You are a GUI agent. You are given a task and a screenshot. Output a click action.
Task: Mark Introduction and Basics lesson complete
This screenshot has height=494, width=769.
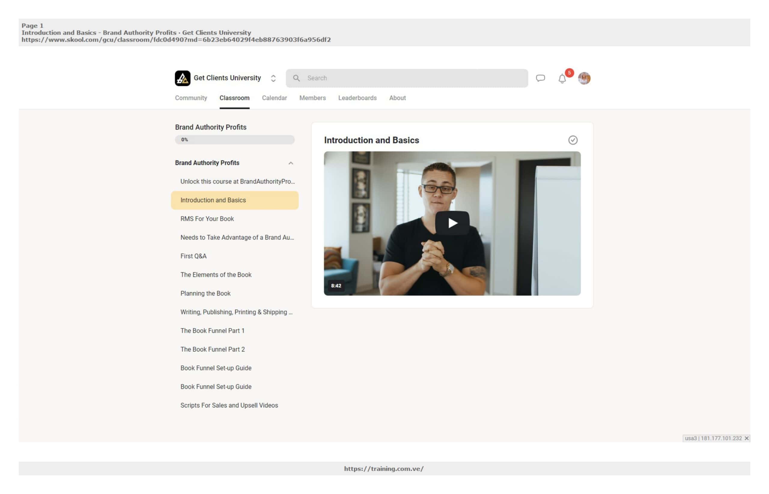click(573, 140)
